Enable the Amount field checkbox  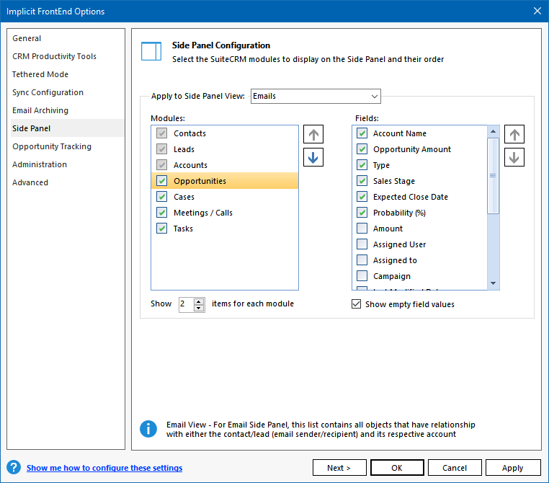pyautogui.click(x=362, y=229)
